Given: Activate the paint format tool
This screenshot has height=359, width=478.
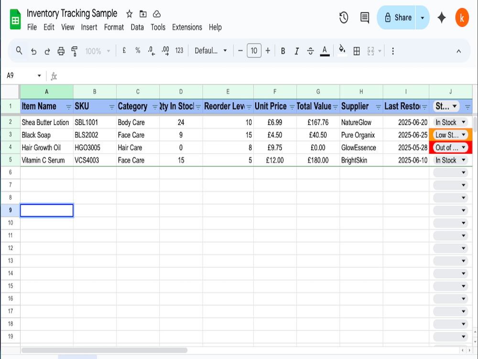Looking at the screenshot, I should (x=75, y=51).
